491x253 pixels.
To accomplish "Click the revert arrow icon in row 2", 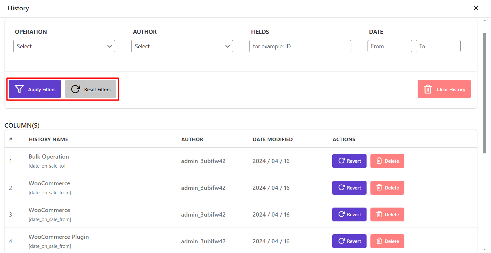I will 341,188.
